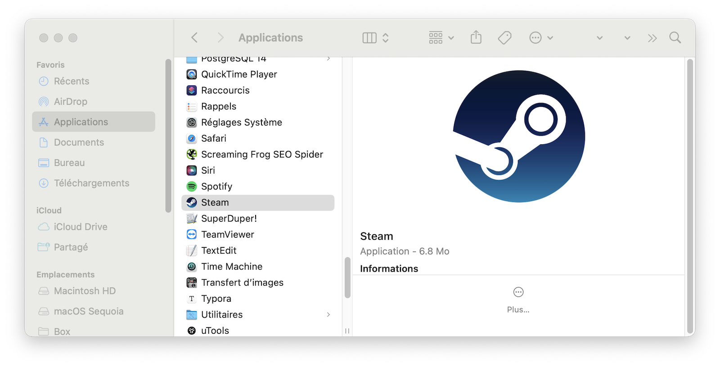Viewport: 720px width, 367px height.
Task: Select the Safari row name
Action: click(x=214, y=139)
